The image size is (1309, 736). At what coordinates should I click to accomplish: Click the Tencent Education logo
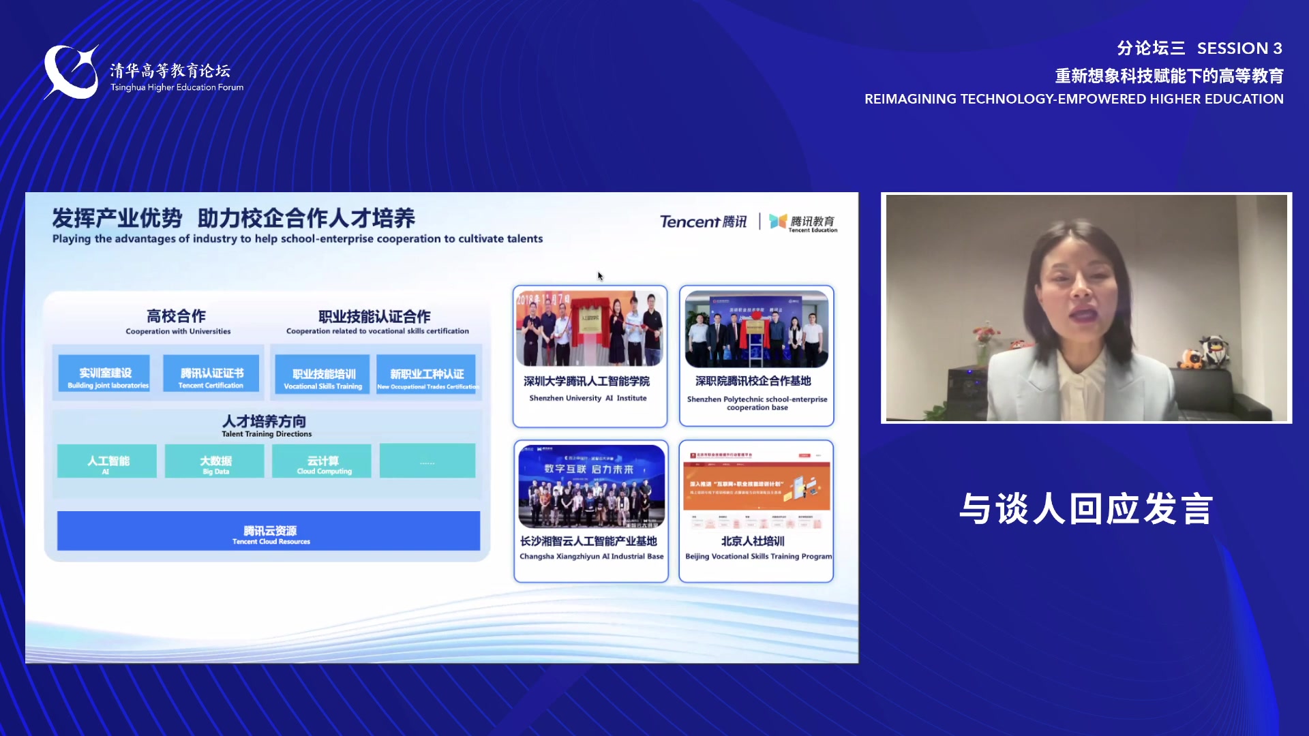click(x=803, y=222)
